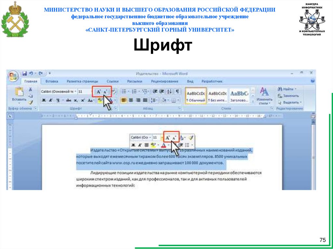
Task: Center text in ribbon paragraph group
Action: [131, 100]
